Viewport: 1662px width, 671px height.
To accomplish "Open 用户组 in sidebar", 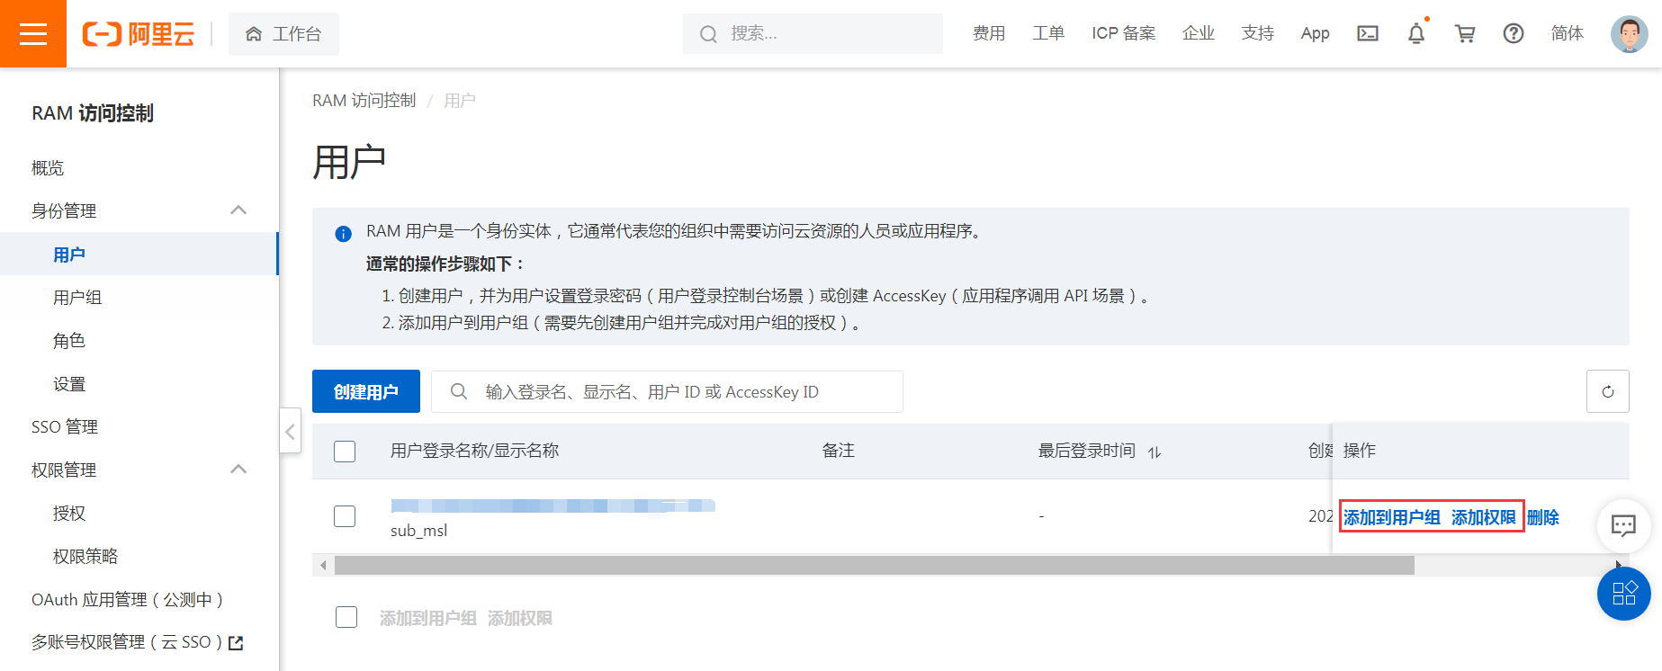I will 77,298.
